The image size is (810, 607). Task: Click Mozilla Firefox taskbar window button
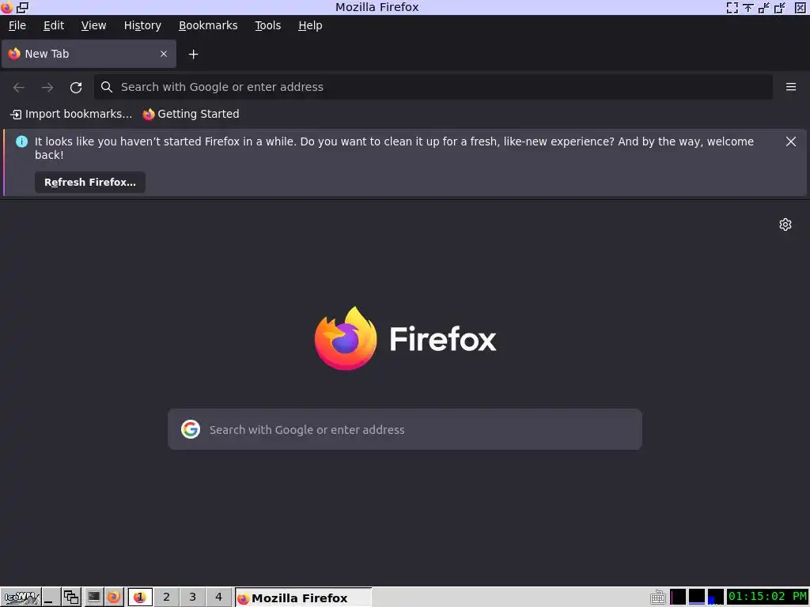(x=303, y=598)
